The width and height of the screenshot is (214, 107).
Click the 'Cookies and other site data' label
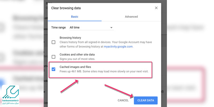tap(77, 55)
